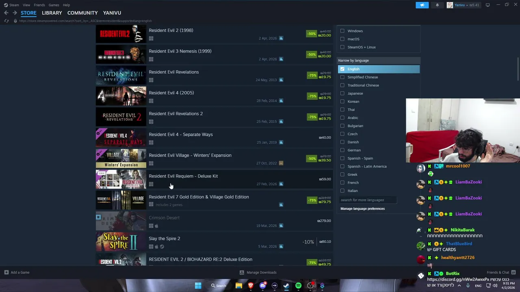Open Discord from the taskbar
Image resolution: width=520 pixels, height=292 pixels.
262,286
